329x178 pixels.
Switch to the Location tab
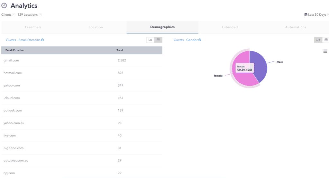96,27
